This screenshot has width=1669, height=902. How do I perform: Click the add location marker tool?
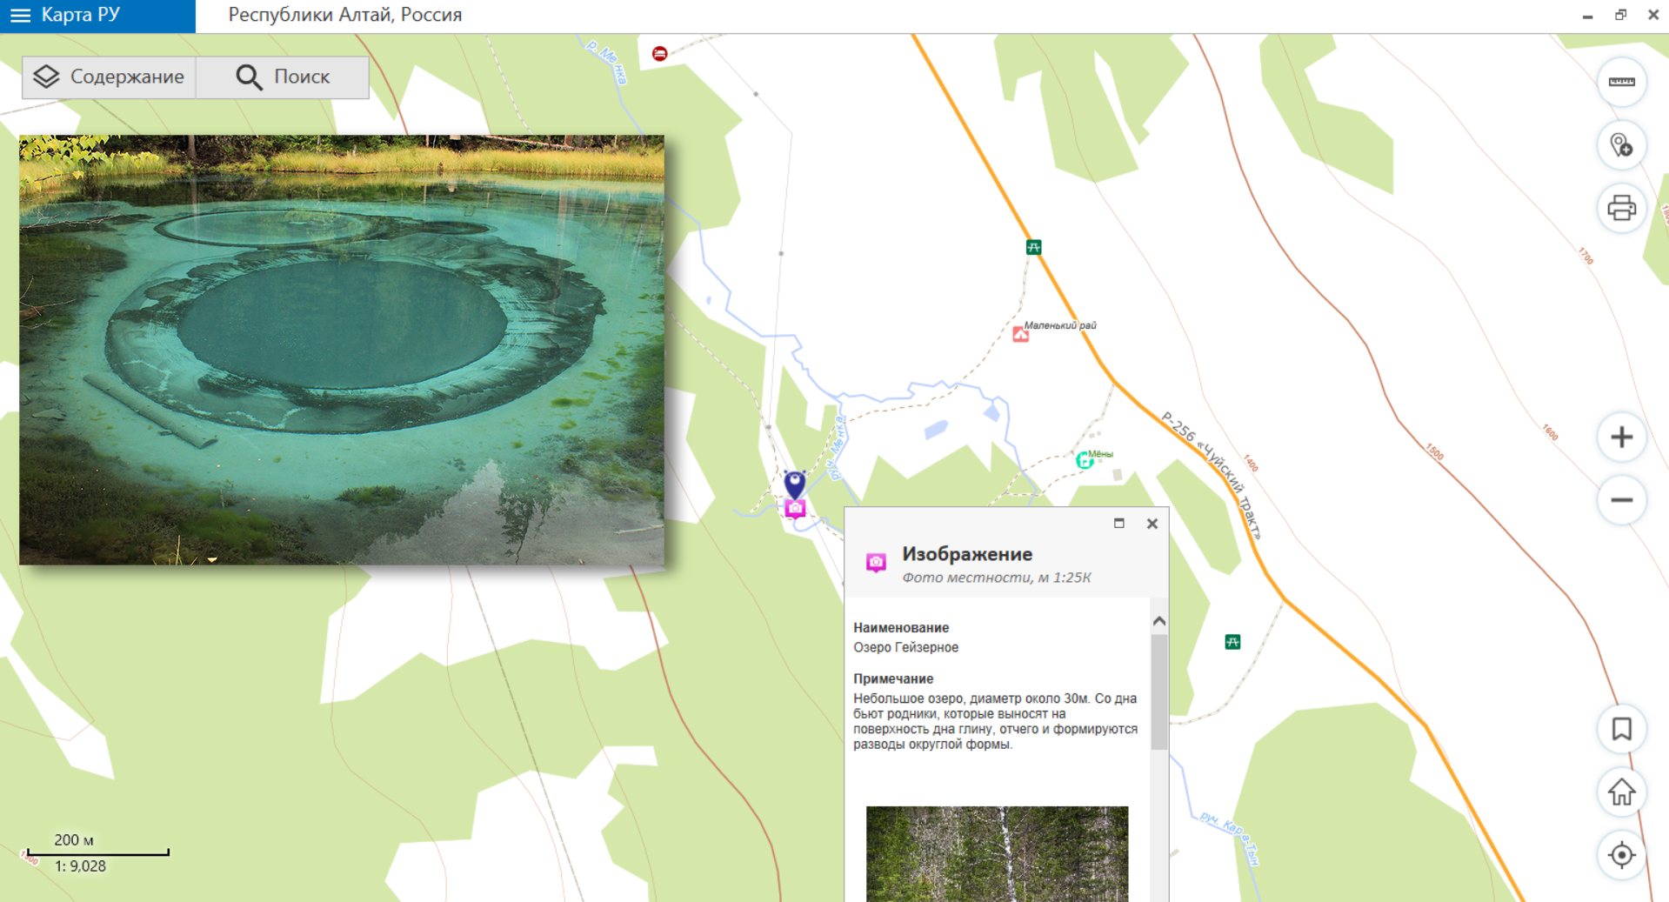tap(1621, 145)
